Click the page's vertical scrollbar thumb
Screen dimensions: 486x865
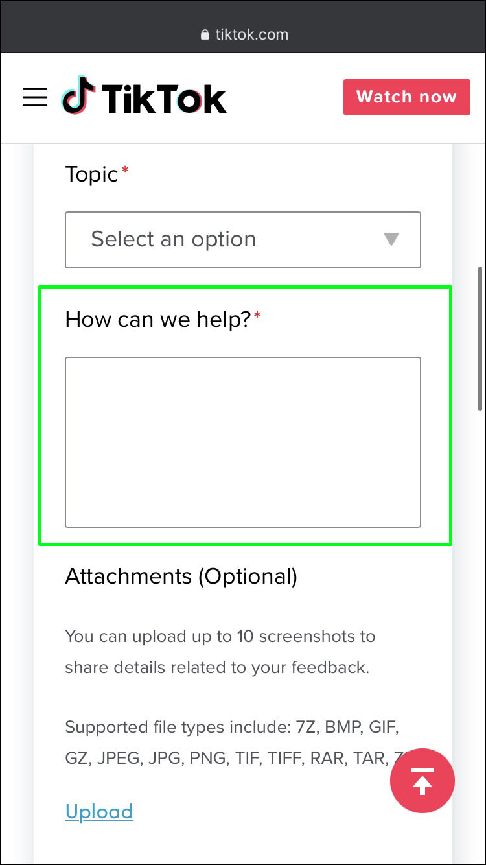pyautogui.click(x=480, y=337)
